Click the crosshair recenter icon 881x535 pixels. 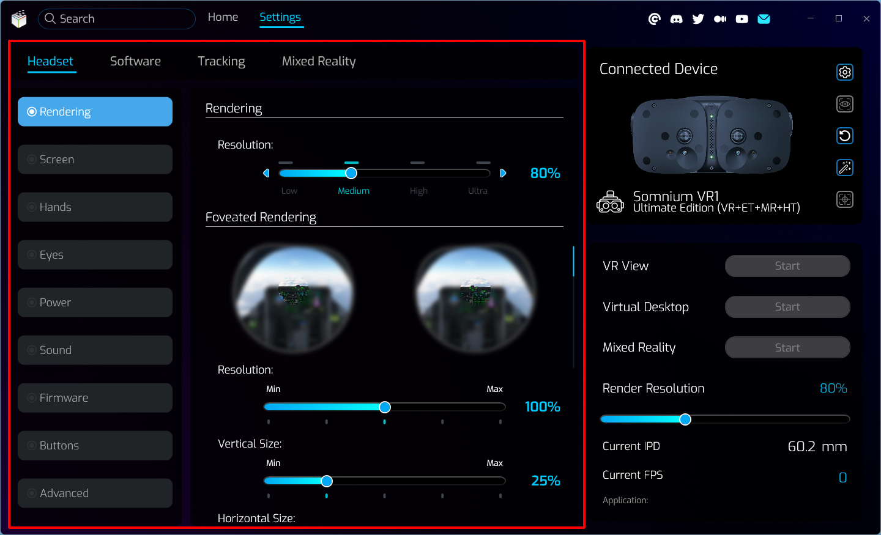[x=845, y=199]
